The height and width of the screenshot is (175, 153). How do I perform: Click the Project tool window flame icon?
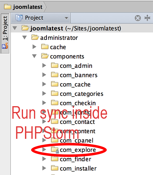tap(5, 46)
